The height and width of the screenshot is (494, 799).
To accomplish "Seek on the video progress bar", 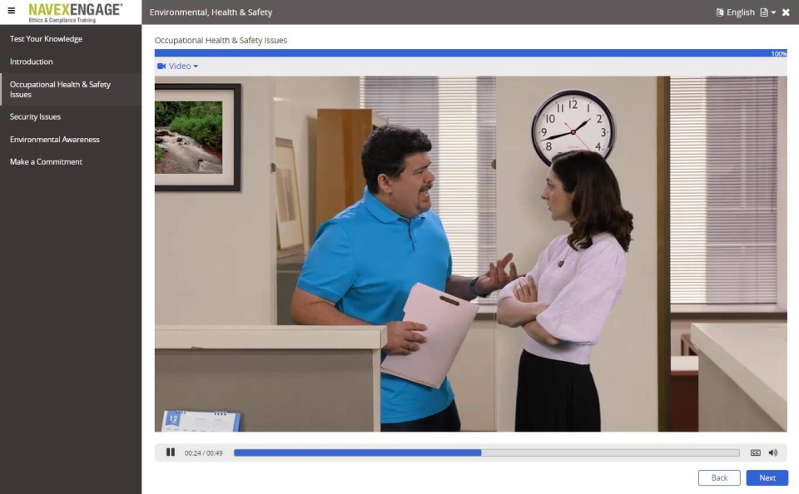I will 487,452.
